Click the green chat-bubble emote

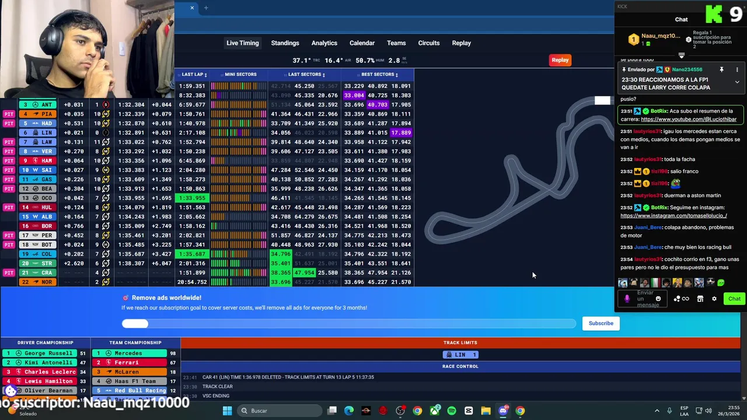pos(721,283)
